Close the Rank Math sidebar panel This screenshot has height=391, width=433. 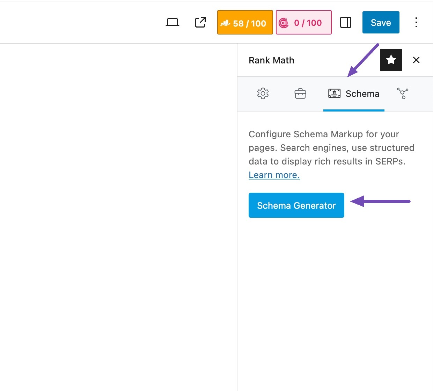pos(416,60)
